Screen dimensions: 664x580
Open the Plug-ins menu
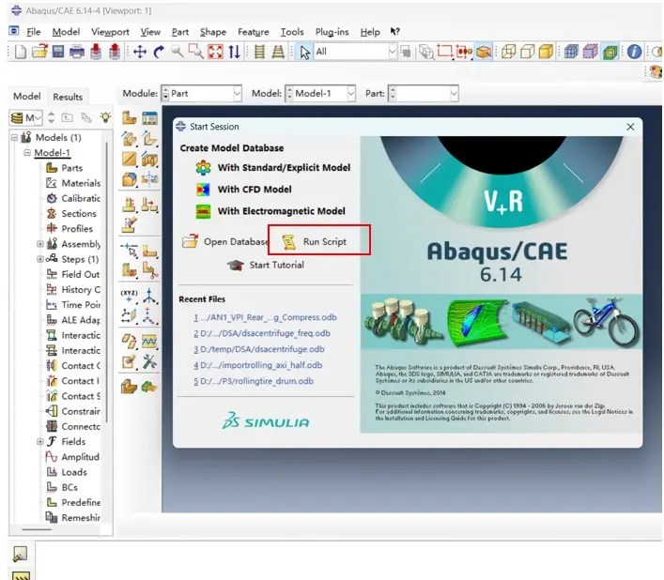(332, 32)
